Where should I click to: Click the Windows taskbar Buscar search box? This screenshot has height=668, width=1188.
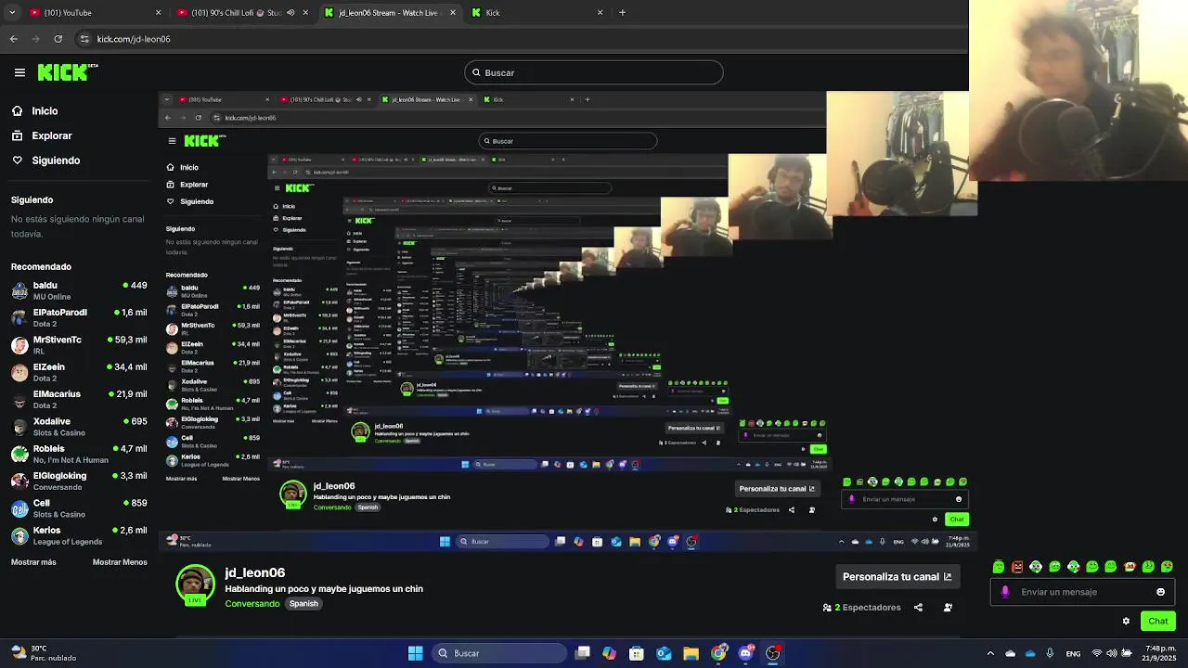coord(500,653)
